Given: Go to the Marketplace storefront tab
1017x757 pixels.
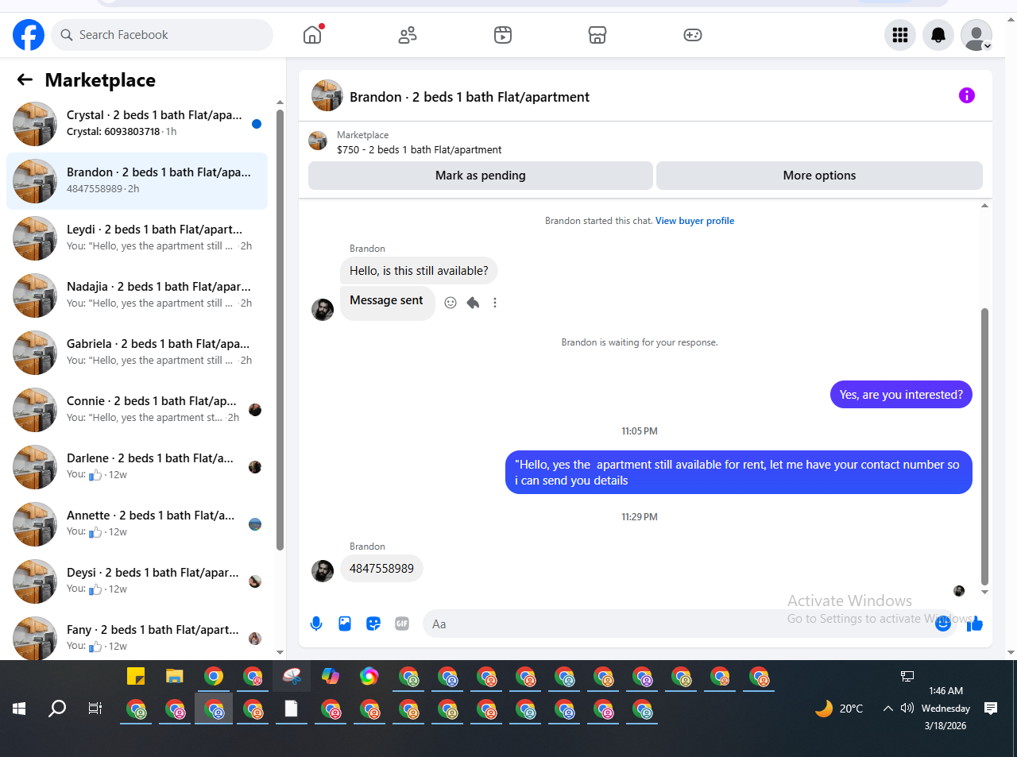Looking at the screenshot, I should 597,35.
